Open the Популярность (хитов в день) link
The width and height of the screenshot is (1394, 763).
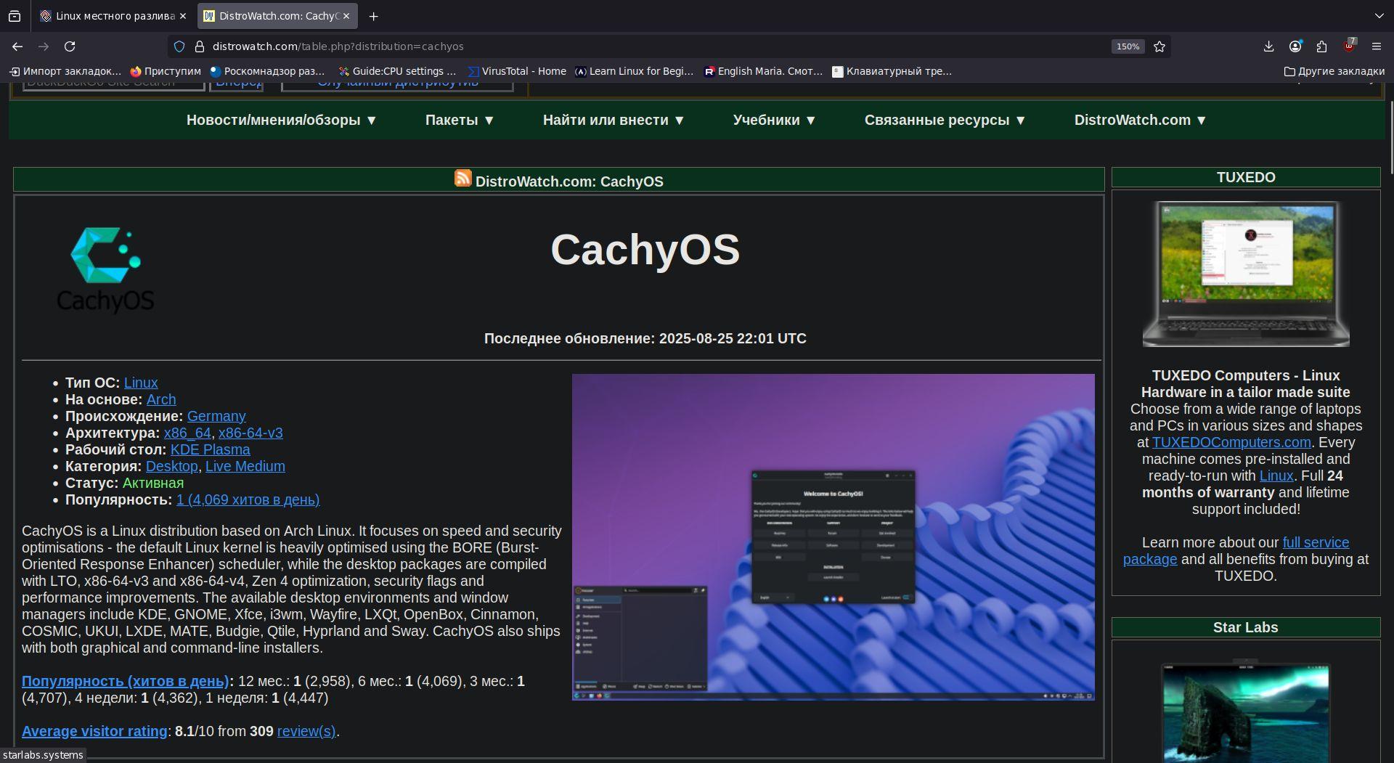tap(126, 681)
